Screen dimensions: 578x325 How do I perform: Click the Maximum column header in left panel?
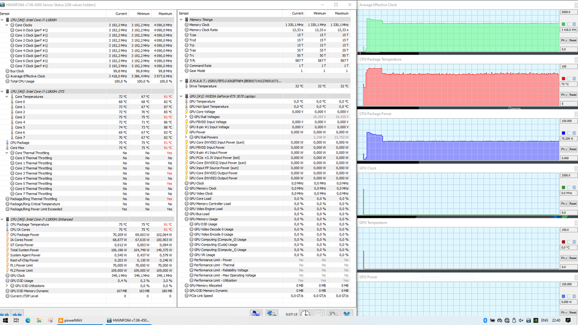(x=165, y=14)
